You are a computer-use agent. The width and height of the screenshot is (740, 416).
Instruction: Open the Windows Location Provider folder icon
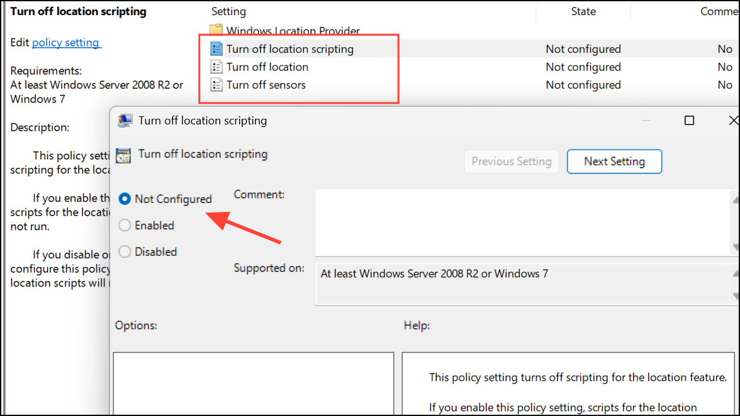(216, 30)
